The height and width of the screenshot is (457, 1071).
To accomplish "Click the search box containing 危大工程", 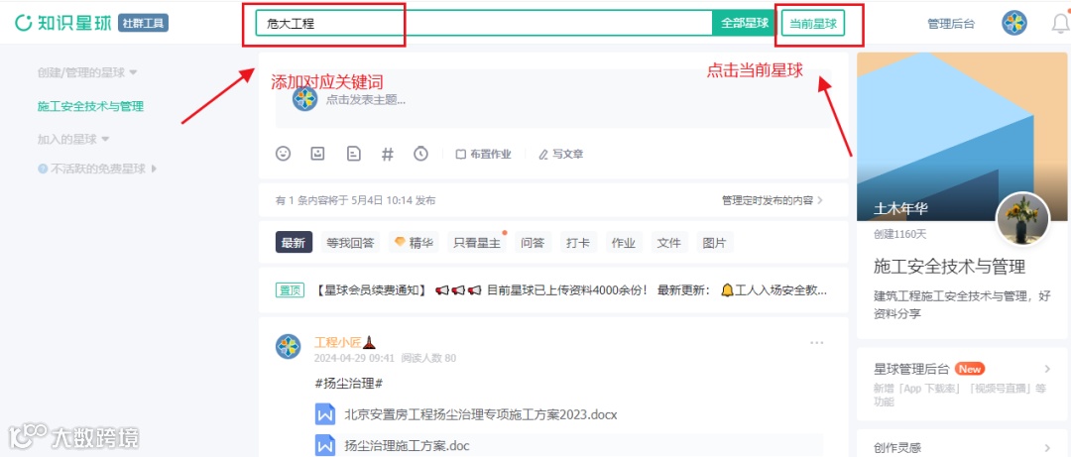I will pos(484,23).
